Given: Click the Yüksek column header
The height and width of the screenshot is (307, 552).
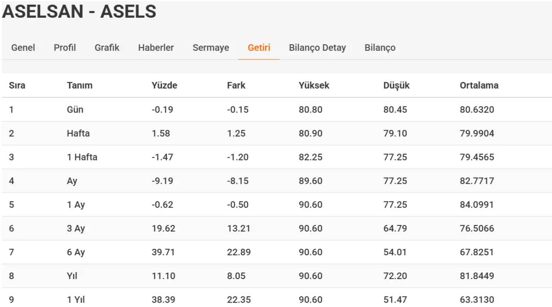Looking at the screenshot, I should point(314,85).
